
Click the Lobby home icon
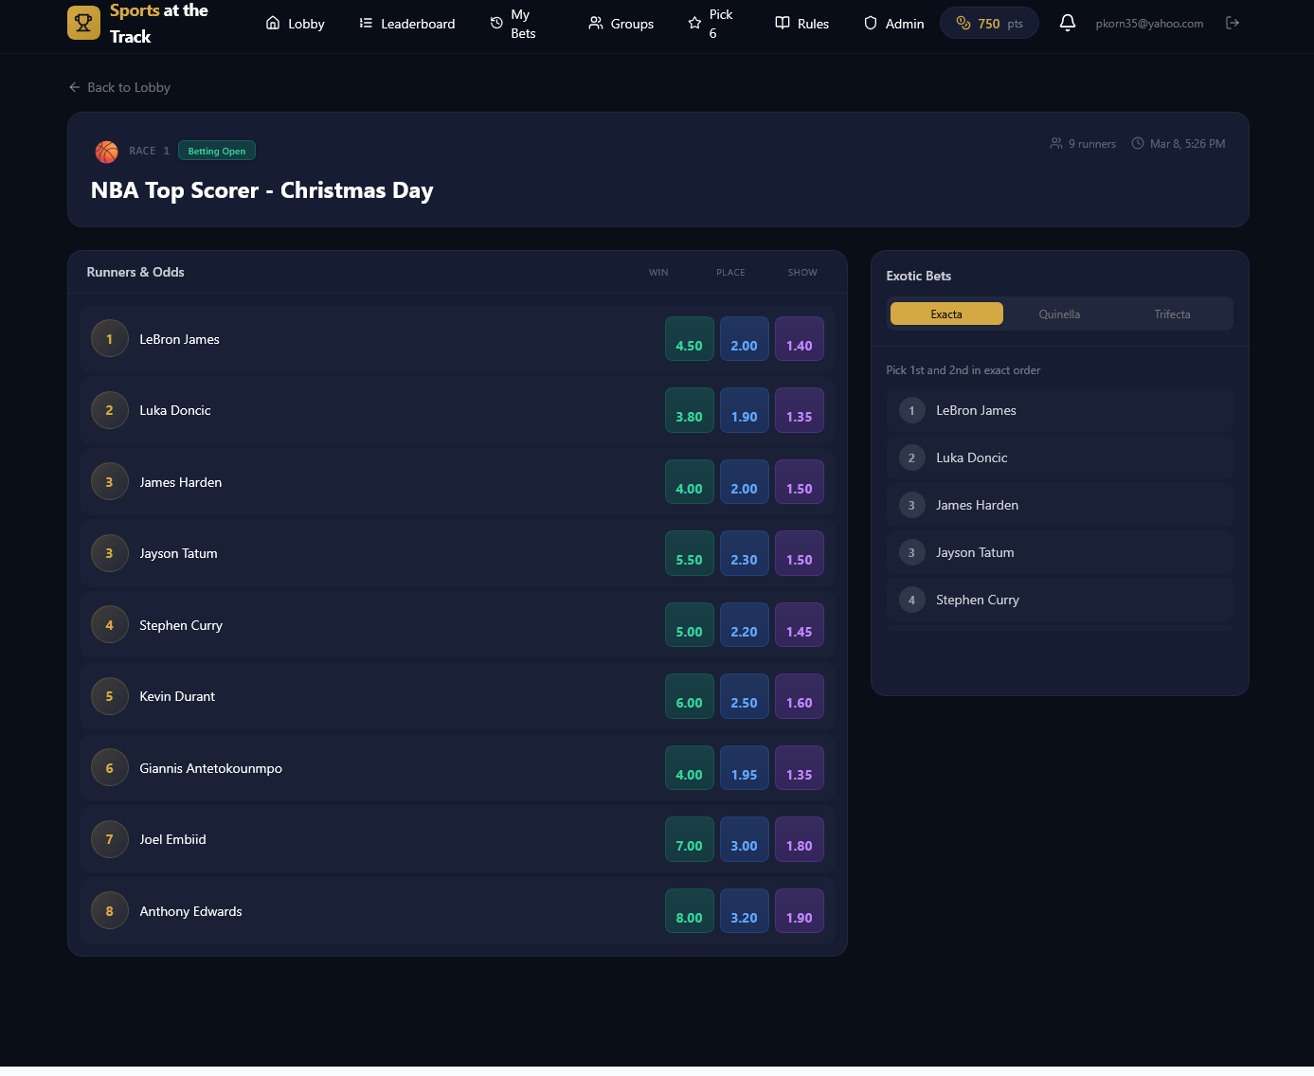pos(273,23)
